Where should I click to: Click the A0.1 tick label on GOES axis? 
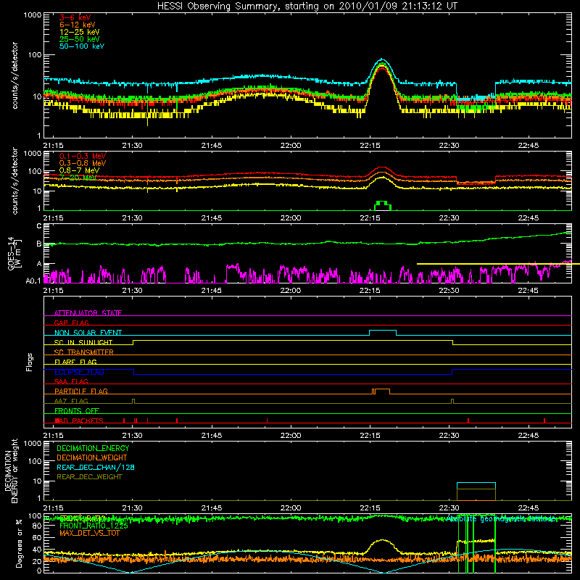pyautogui.click(x=33, y=281)
